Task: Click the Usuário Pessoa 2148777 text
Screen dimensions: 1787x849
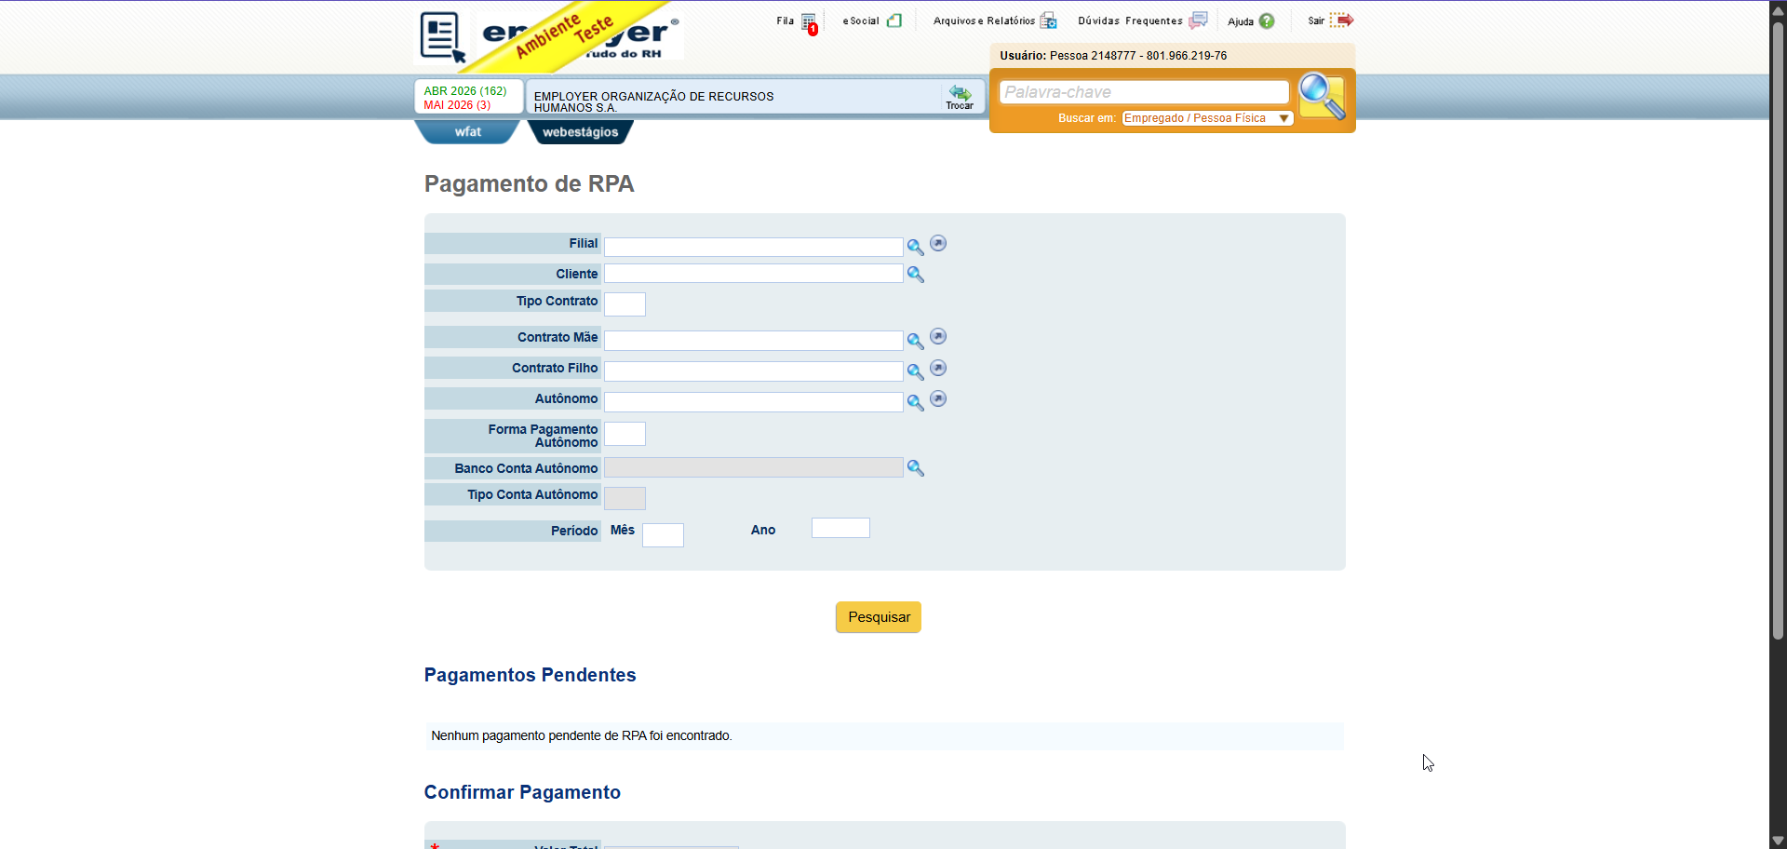Action: (1113, 56)
